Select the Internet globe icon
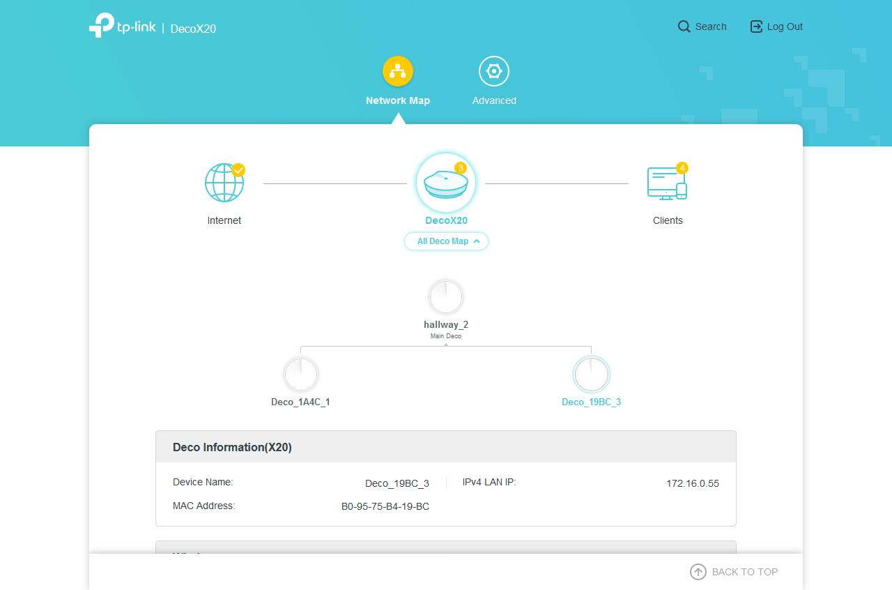This screenshot has height=590, width=892. [x=224, y=183]
